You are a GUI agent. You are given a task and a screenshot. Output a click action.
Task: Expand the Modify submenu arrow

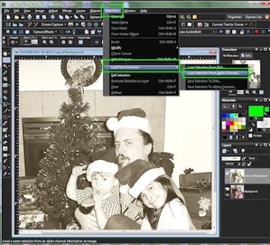pyautogui.click(x=178, y=48)
